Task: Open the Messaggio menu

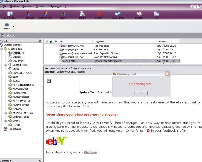Action: coord(55,6)
